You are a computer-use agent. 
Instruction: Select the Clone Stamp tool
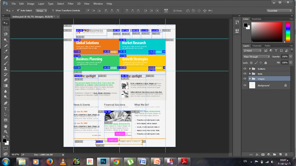(6, 69)
